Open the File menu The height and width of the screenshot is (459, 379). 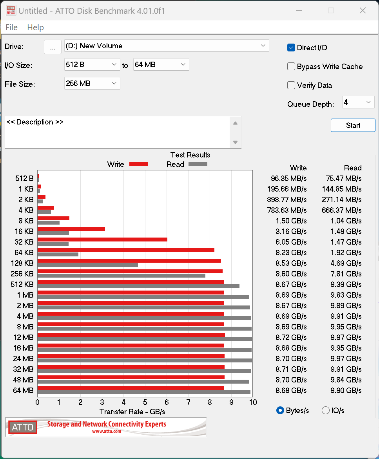pos(12,27)
